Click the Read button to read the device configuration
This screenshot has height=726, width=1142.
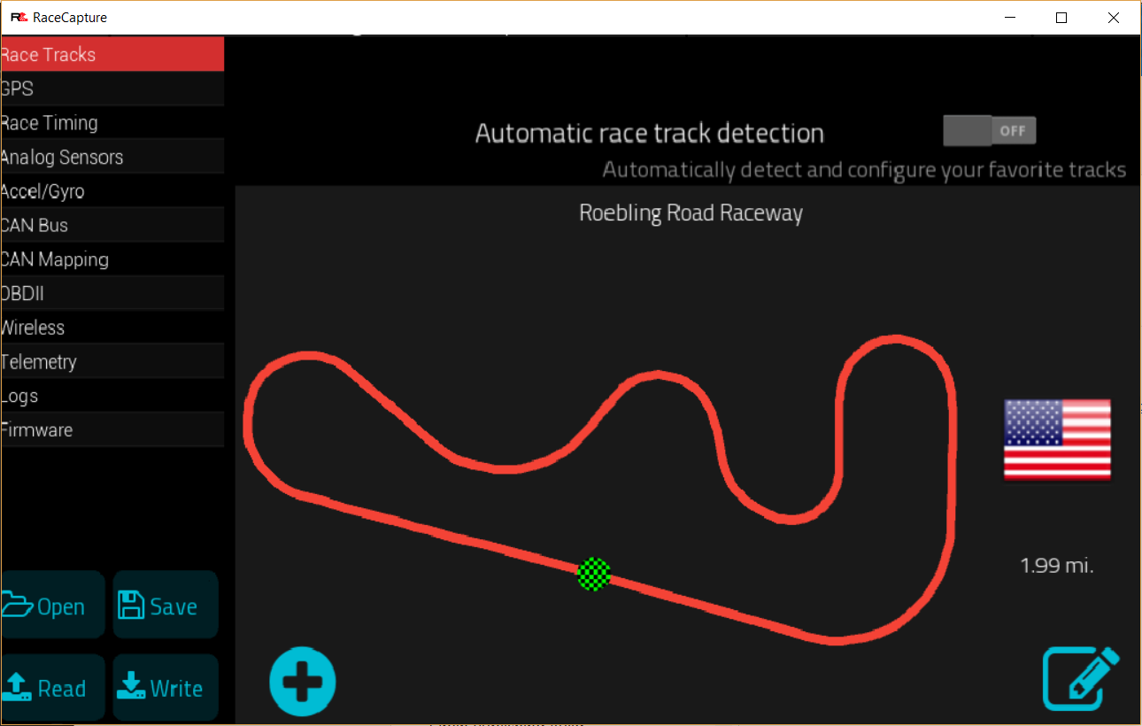[x=52, y=687]
